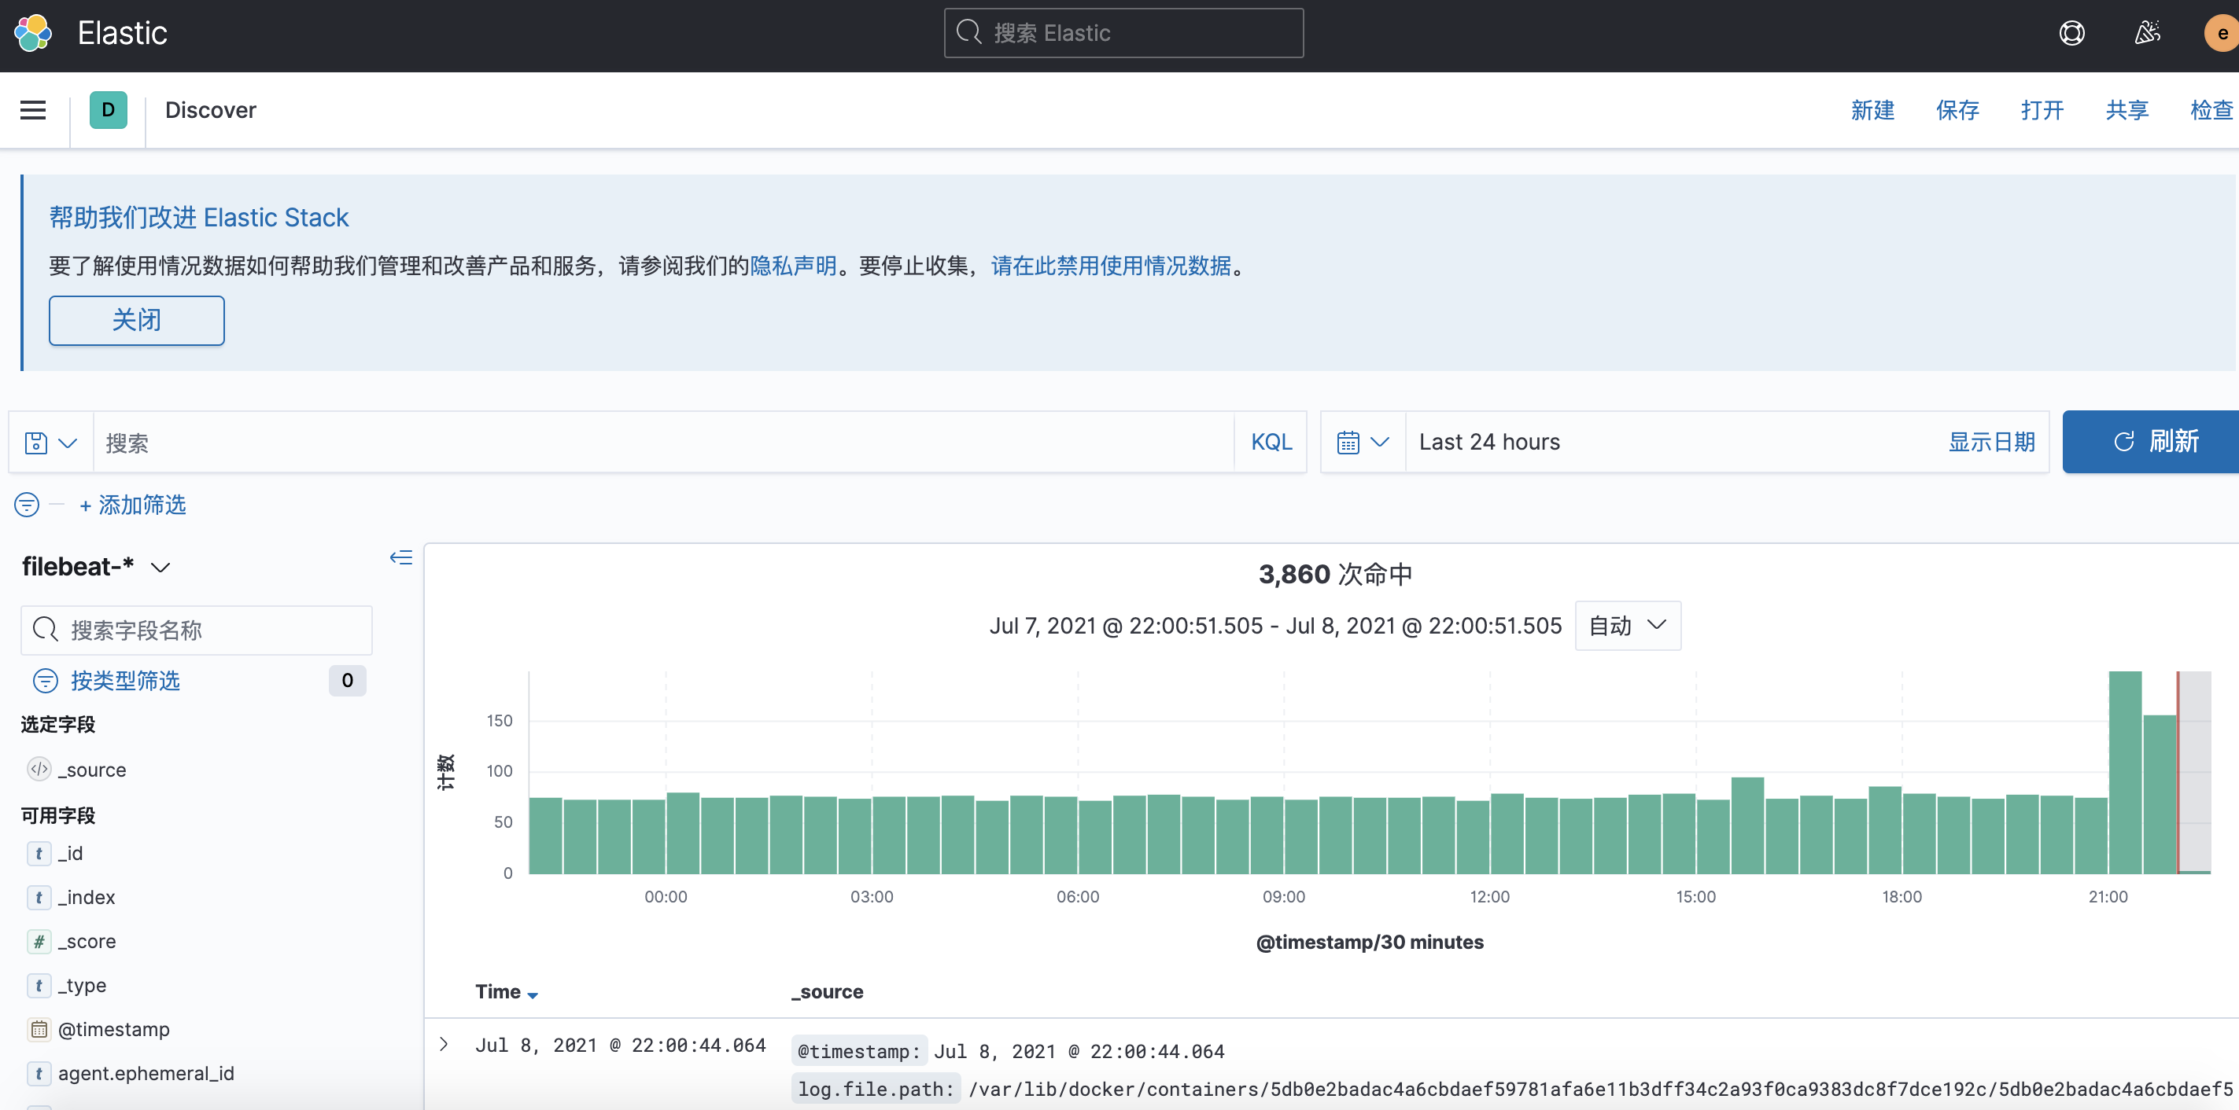Screen dimensions: 2239x1110
Task: Click 显示日期 to show dates
Action: coord(1991,442)
